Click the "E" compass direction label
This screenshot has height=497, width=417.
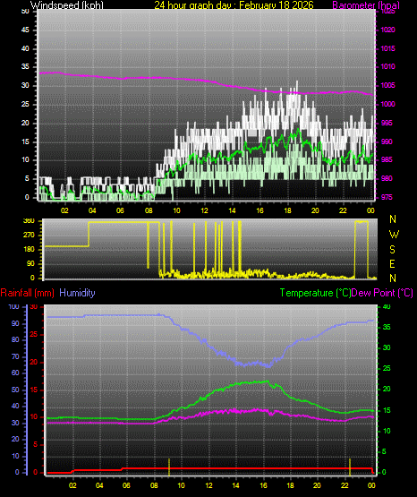[392, 263]
